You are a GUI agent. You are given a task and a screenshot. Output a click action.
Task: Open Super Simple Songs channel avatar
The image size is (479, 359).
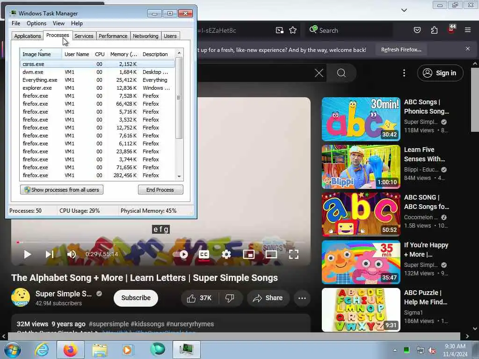click(x=21, y=297)
